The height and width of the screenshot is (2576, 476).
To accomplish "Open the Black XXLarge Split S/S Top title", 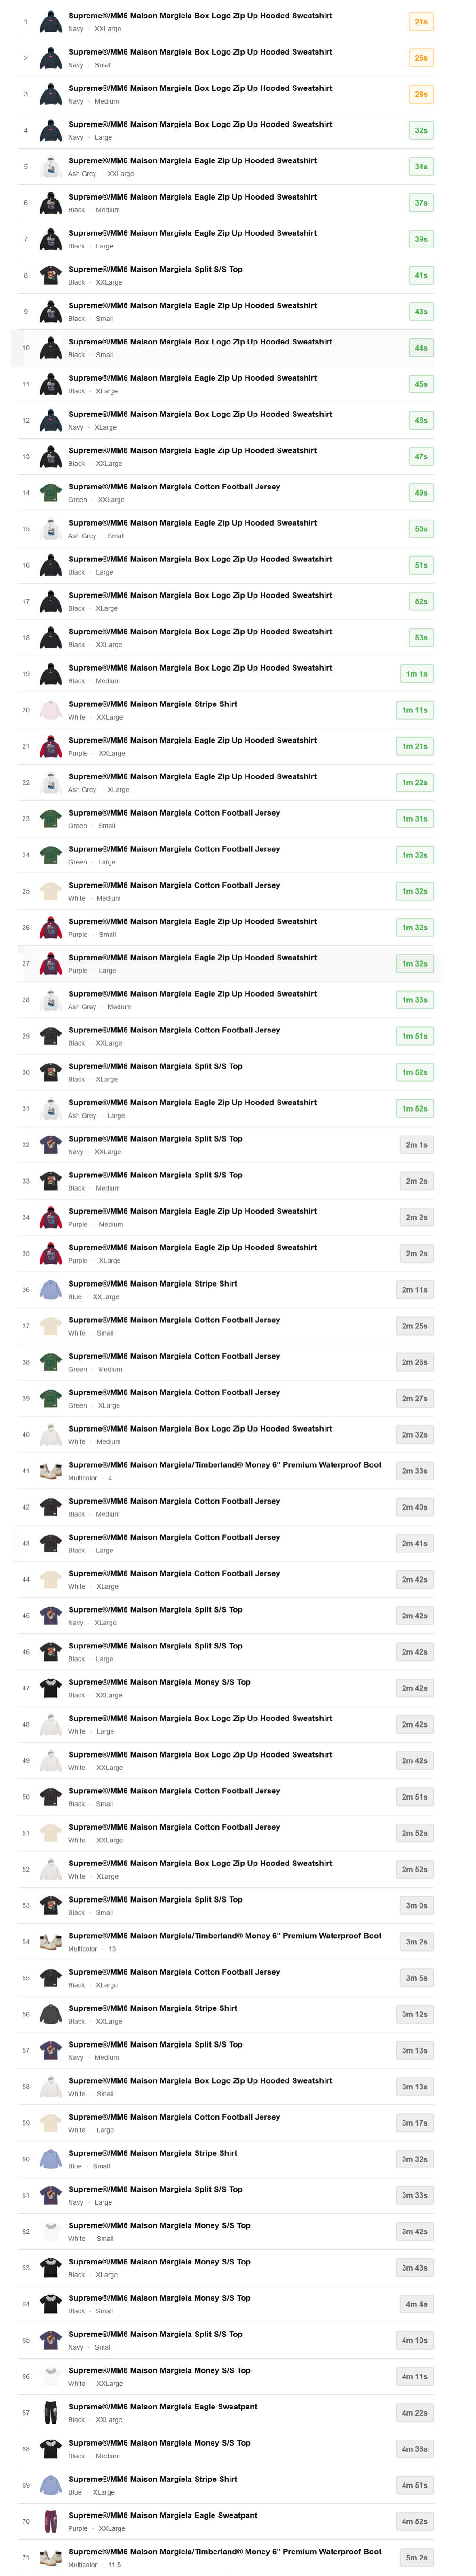I will pos(155,269).
